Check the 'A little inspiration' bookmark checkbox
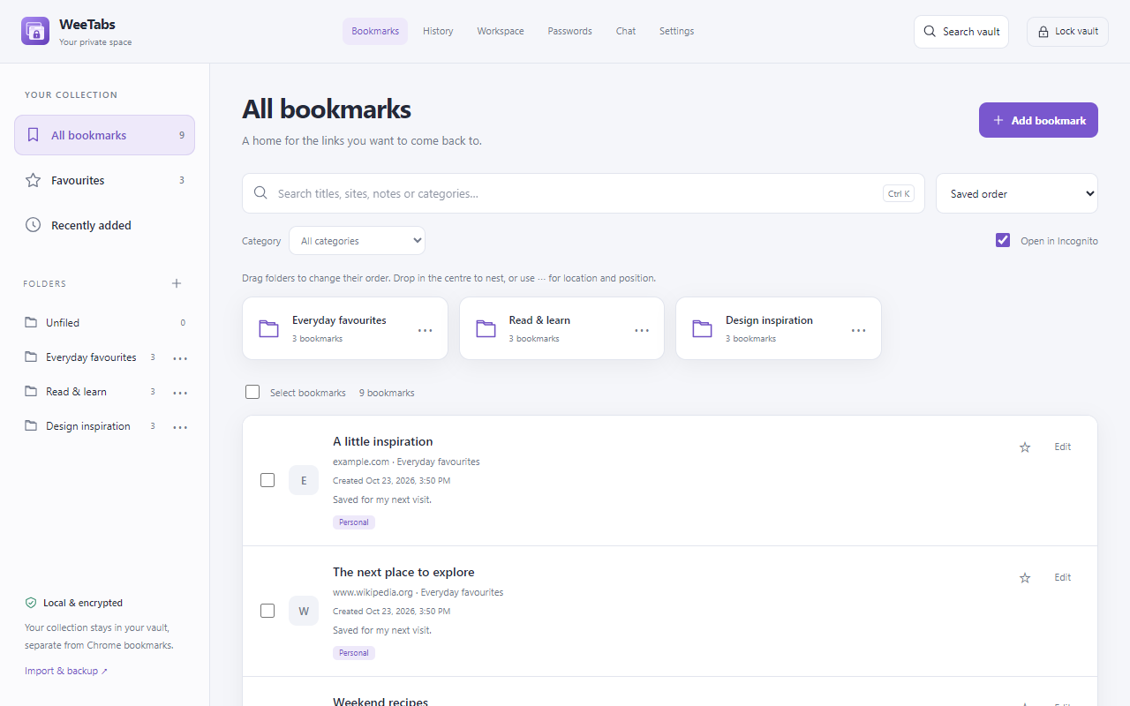The height and width of the screenshot is (706, 1130). pos(267,480)
